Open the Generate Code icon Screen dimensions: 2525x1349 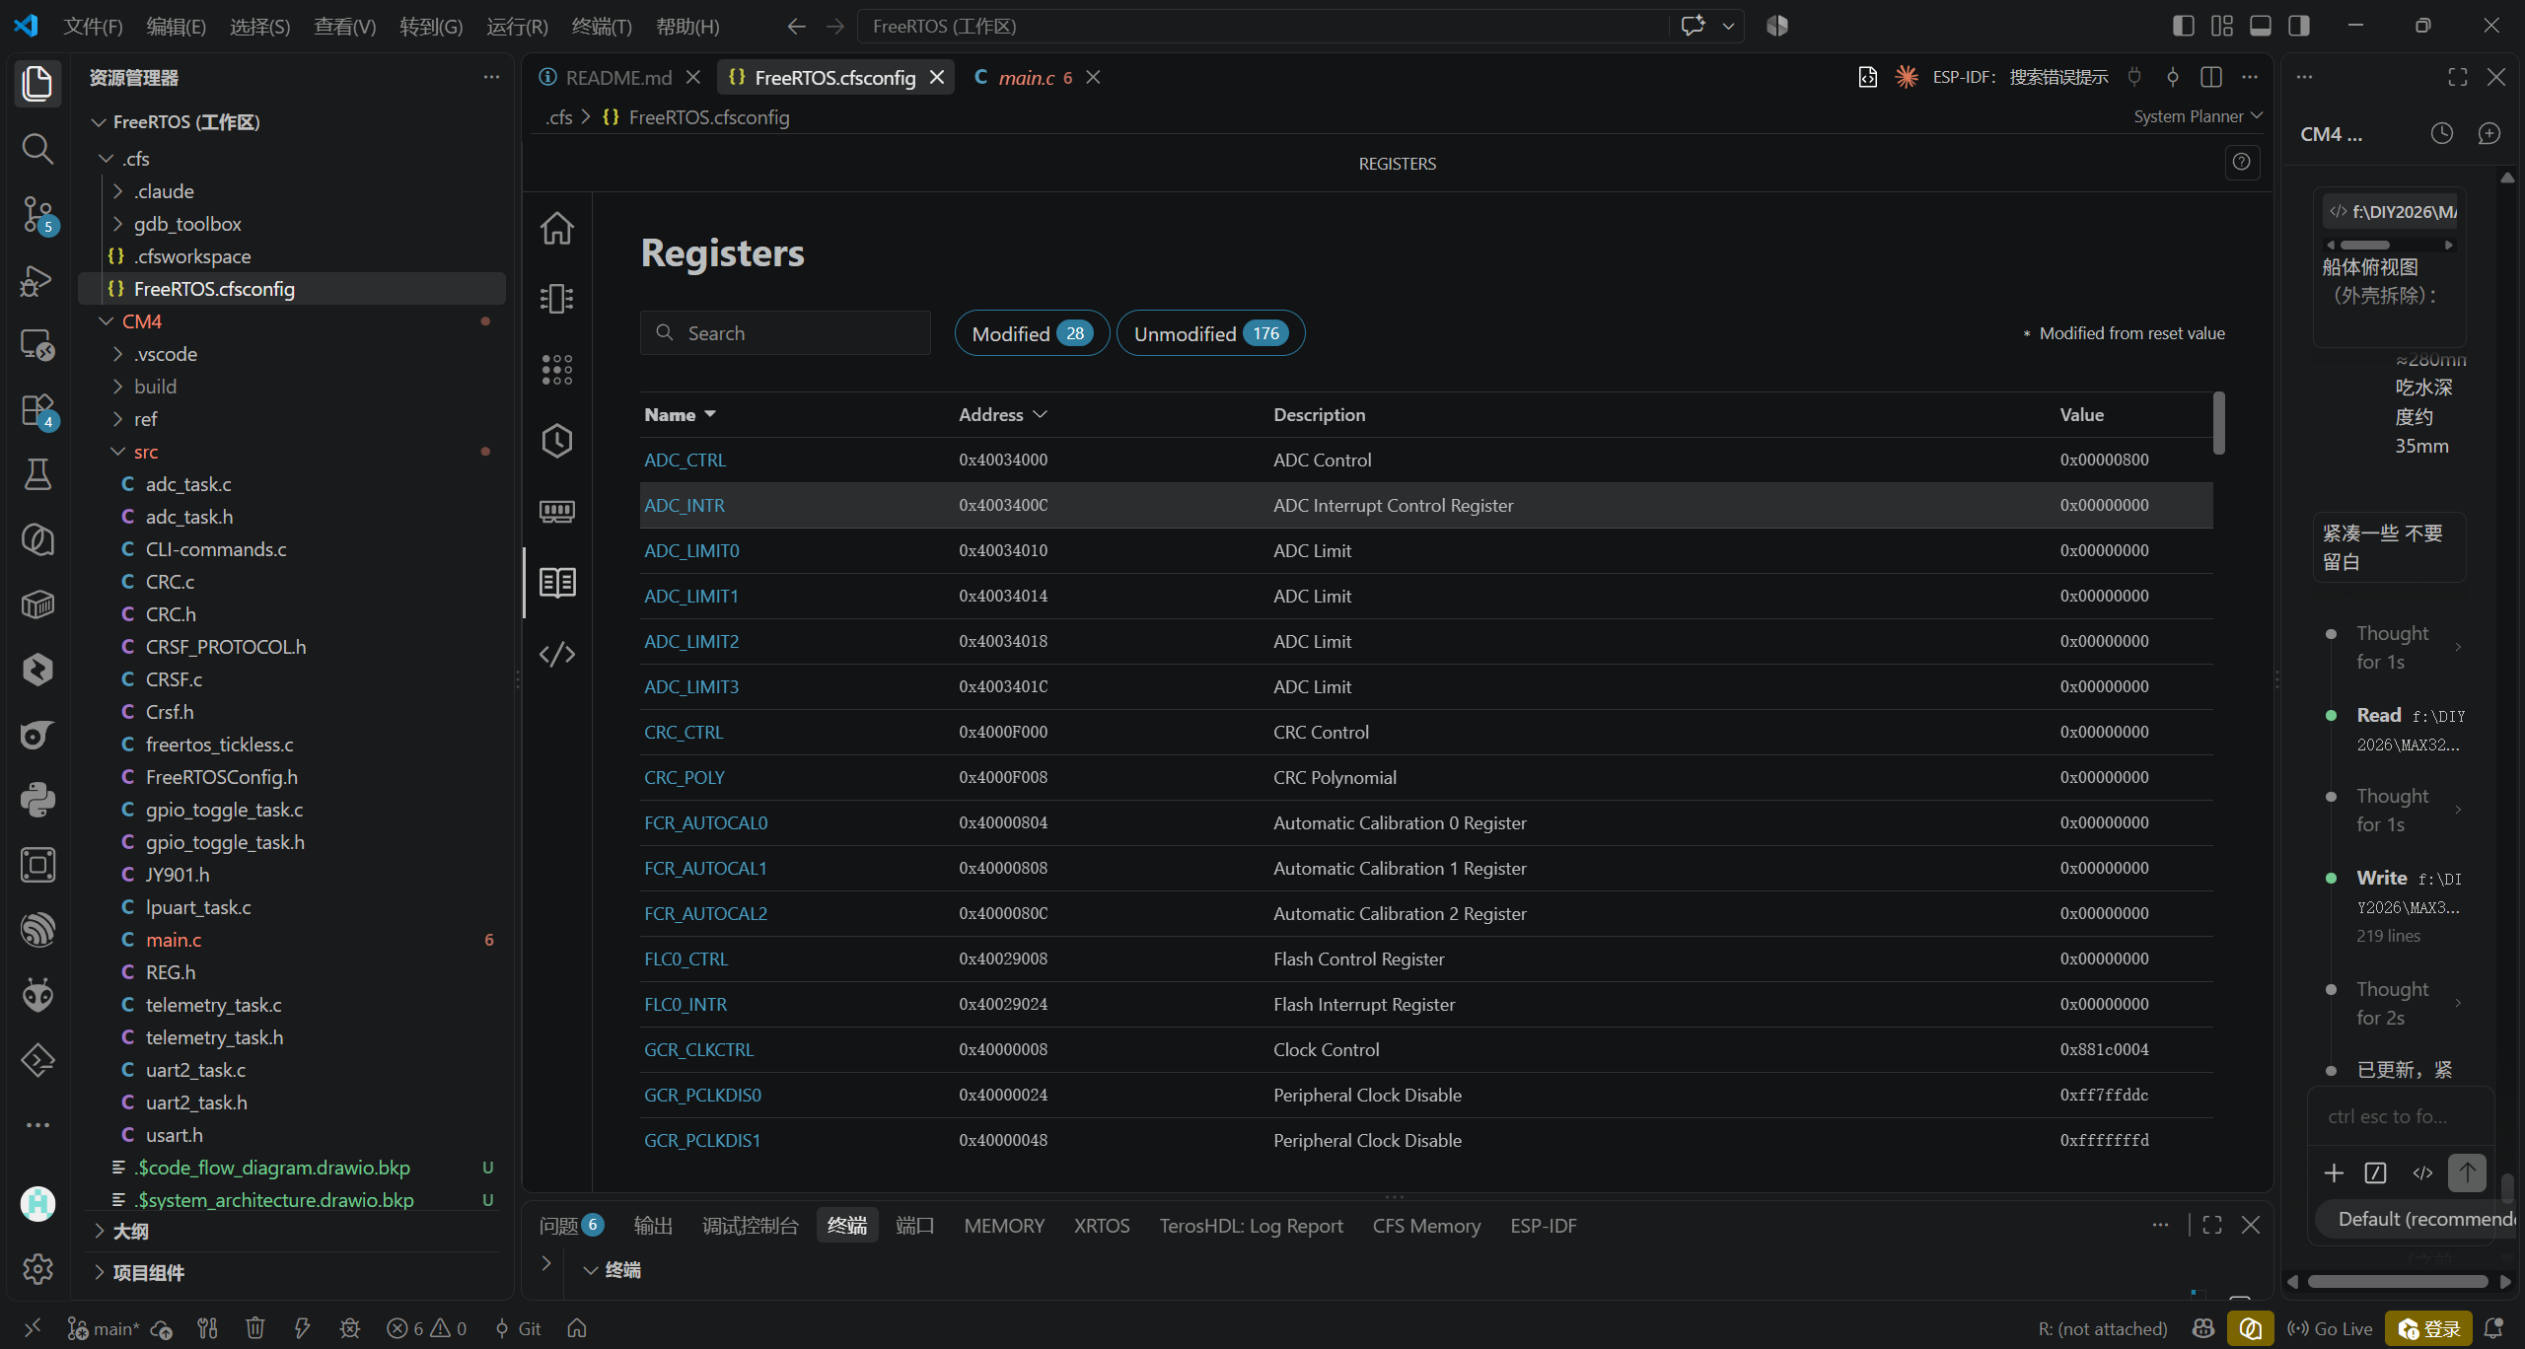[557, 654]
